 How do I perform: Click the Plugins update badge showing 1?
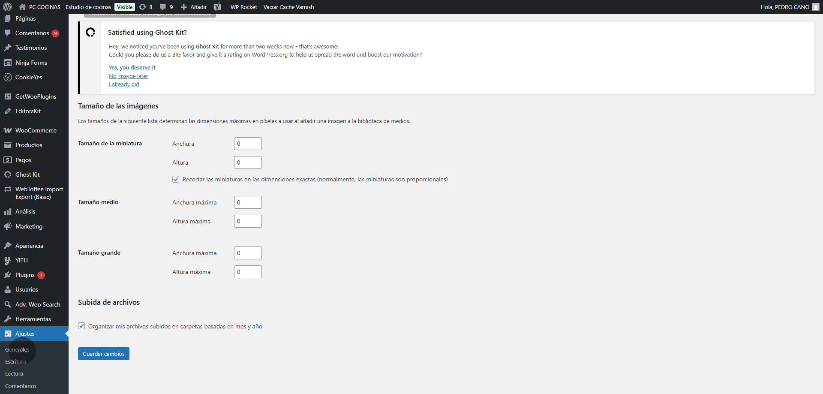pyautogui.click(x=41, y=275)
